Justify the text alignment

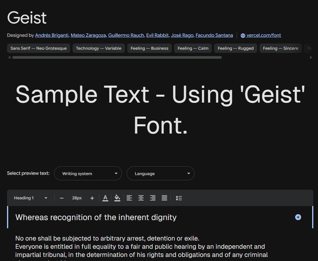click(164, 198)
